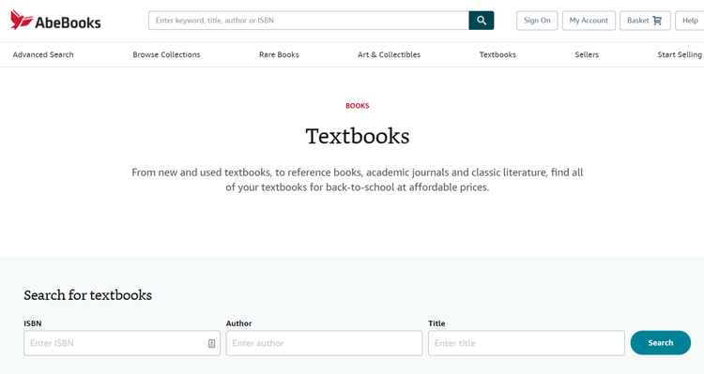Click the red BOOKS breadcrumb link
Image resolution: width=704 pixels, height=374 pixels.
coord(358,106)
